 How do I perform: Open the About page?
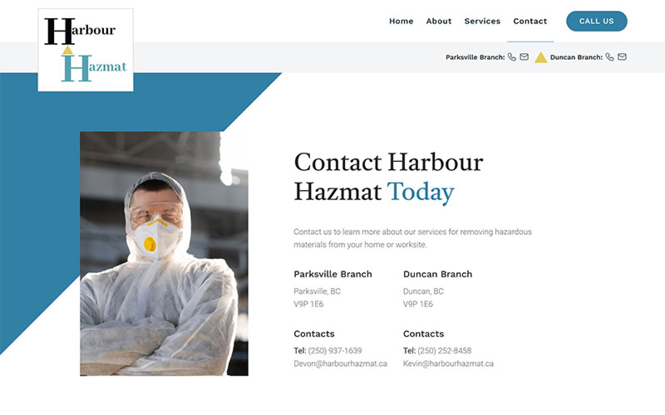(438, 21)
